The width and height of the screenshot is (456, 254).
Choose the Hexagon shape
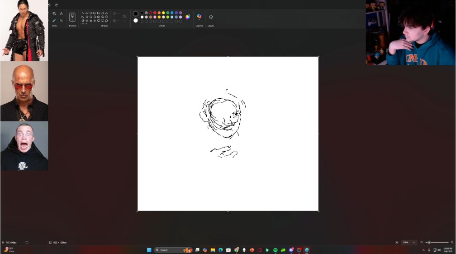pyautogui.click(x=95, y=17)
